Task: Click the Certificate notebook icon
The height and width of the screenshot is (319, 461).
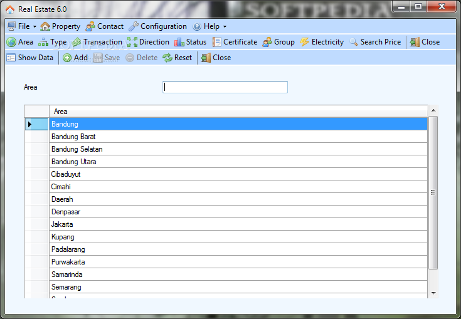Action: point(216,42)
